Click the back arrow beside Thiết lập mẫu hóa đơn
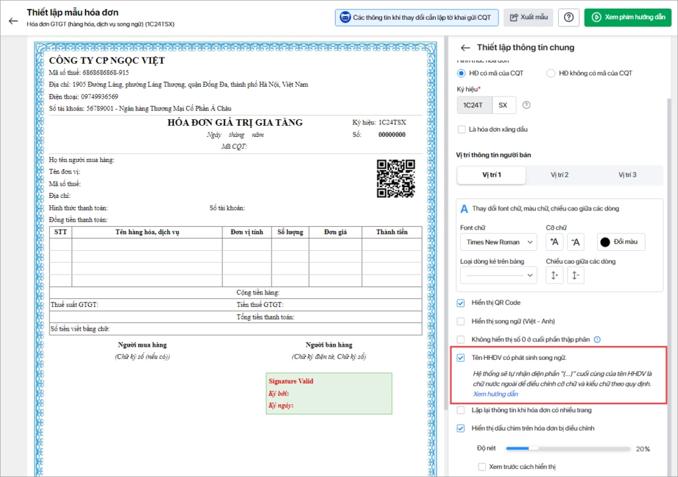 [13, 20]
